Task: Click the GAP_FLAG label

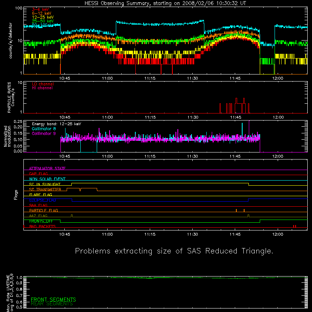Action: point(38,174)
